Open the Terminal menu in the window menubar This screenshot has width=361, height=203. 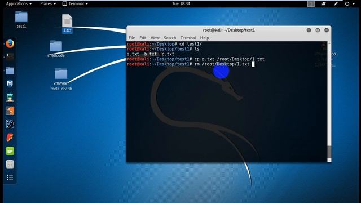(188, 38)
